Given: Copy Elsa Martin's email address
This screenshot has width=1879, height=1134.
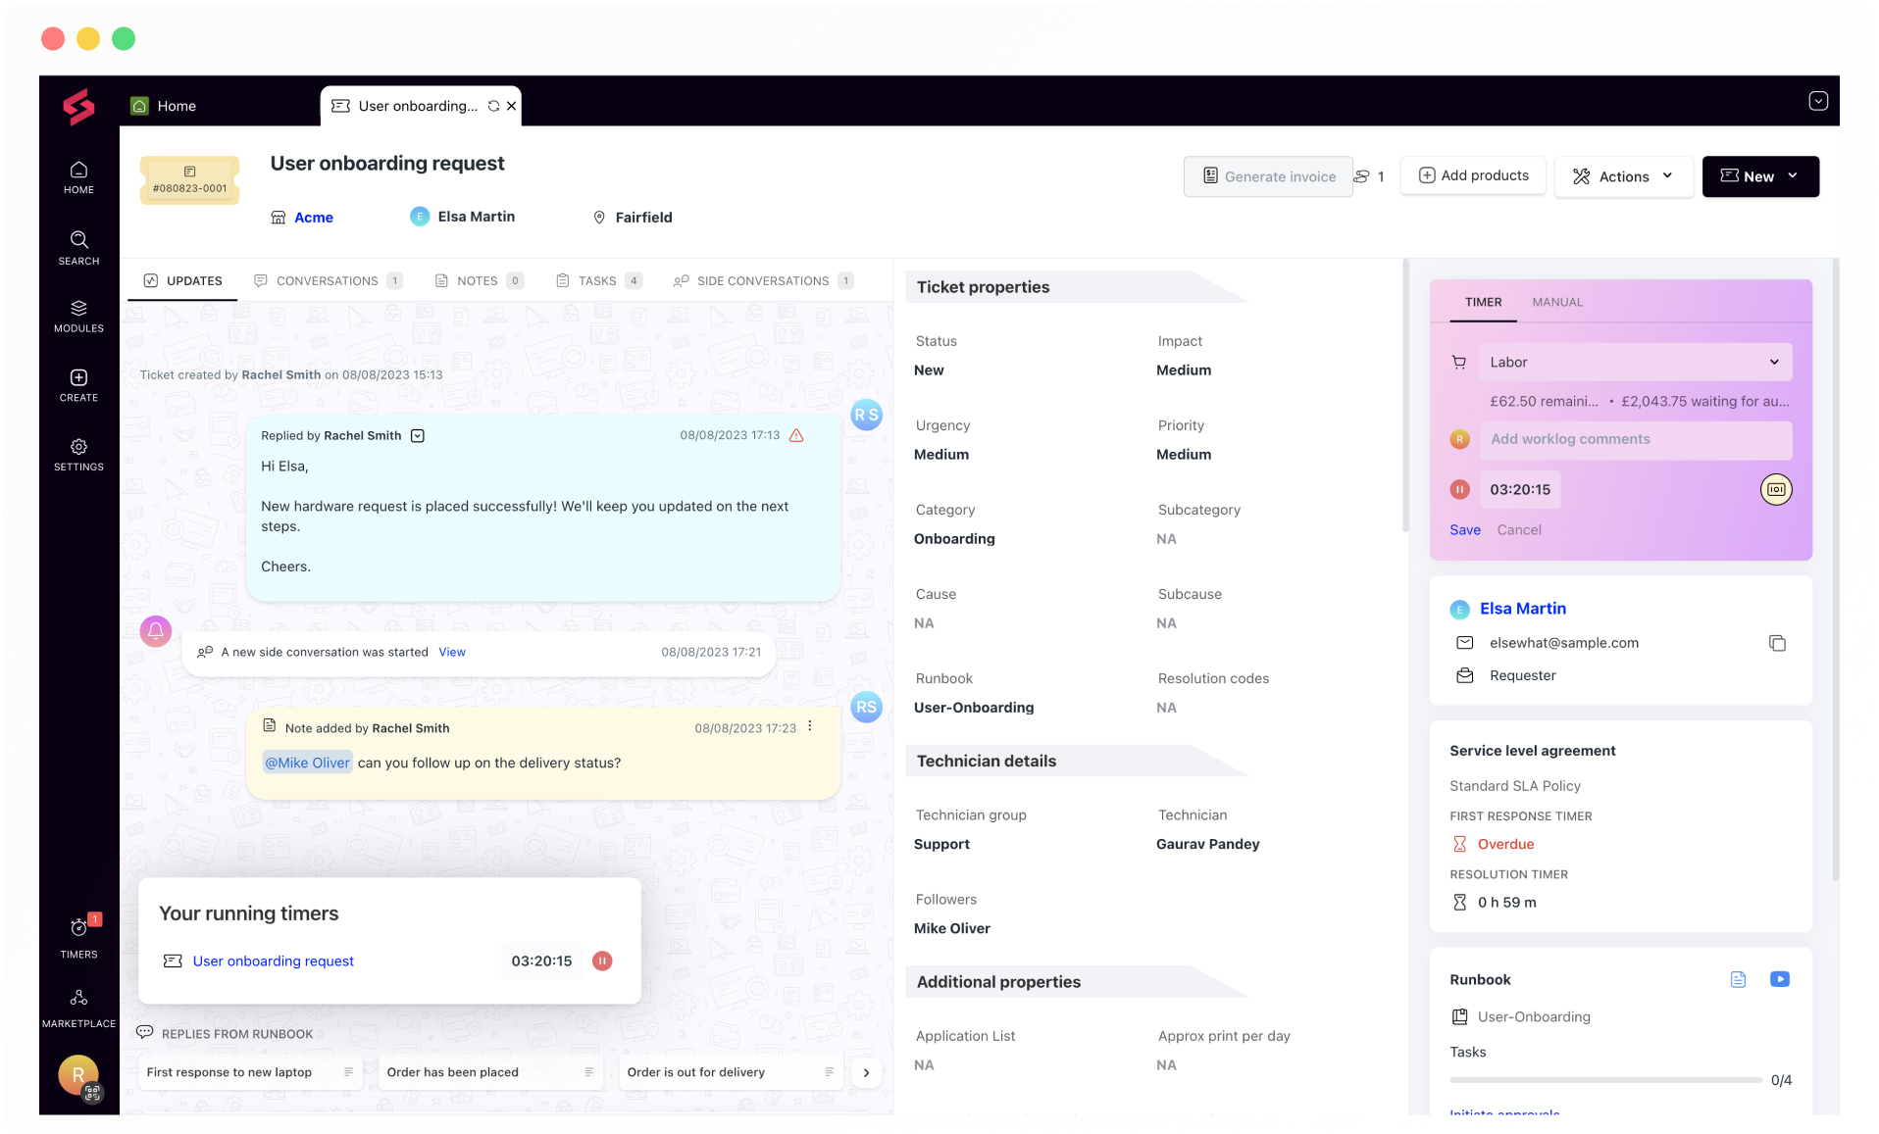Looking at the screenshot, I should pos(1778,643).
